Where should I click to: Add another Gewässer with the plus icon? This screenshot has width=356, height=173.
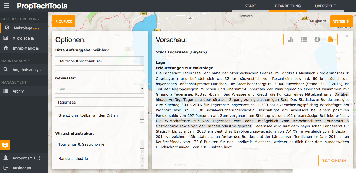pyautogui.click(x=142, y=122)
